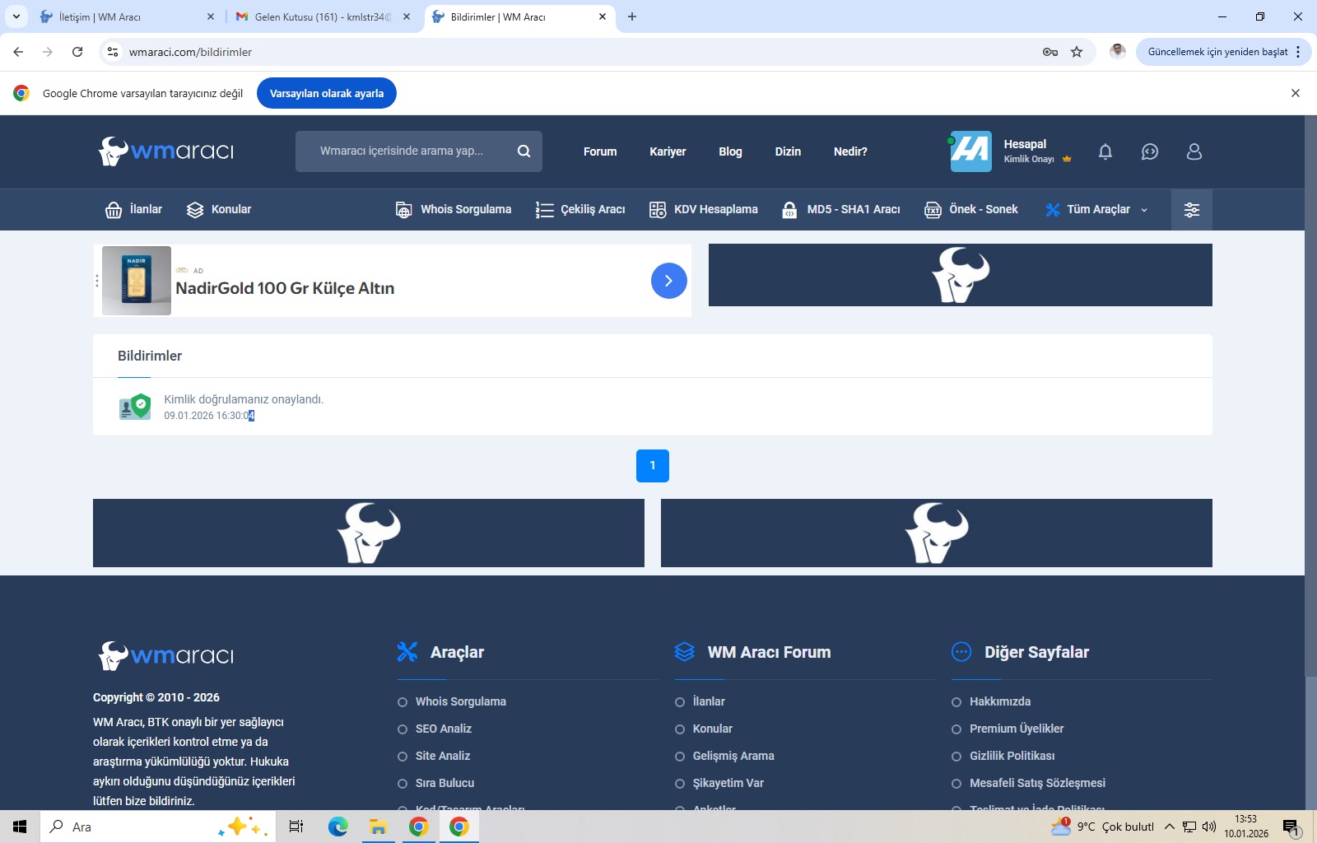Open a new browser tab
Viewport: 1317px width, 843px height.
[632, 16]
